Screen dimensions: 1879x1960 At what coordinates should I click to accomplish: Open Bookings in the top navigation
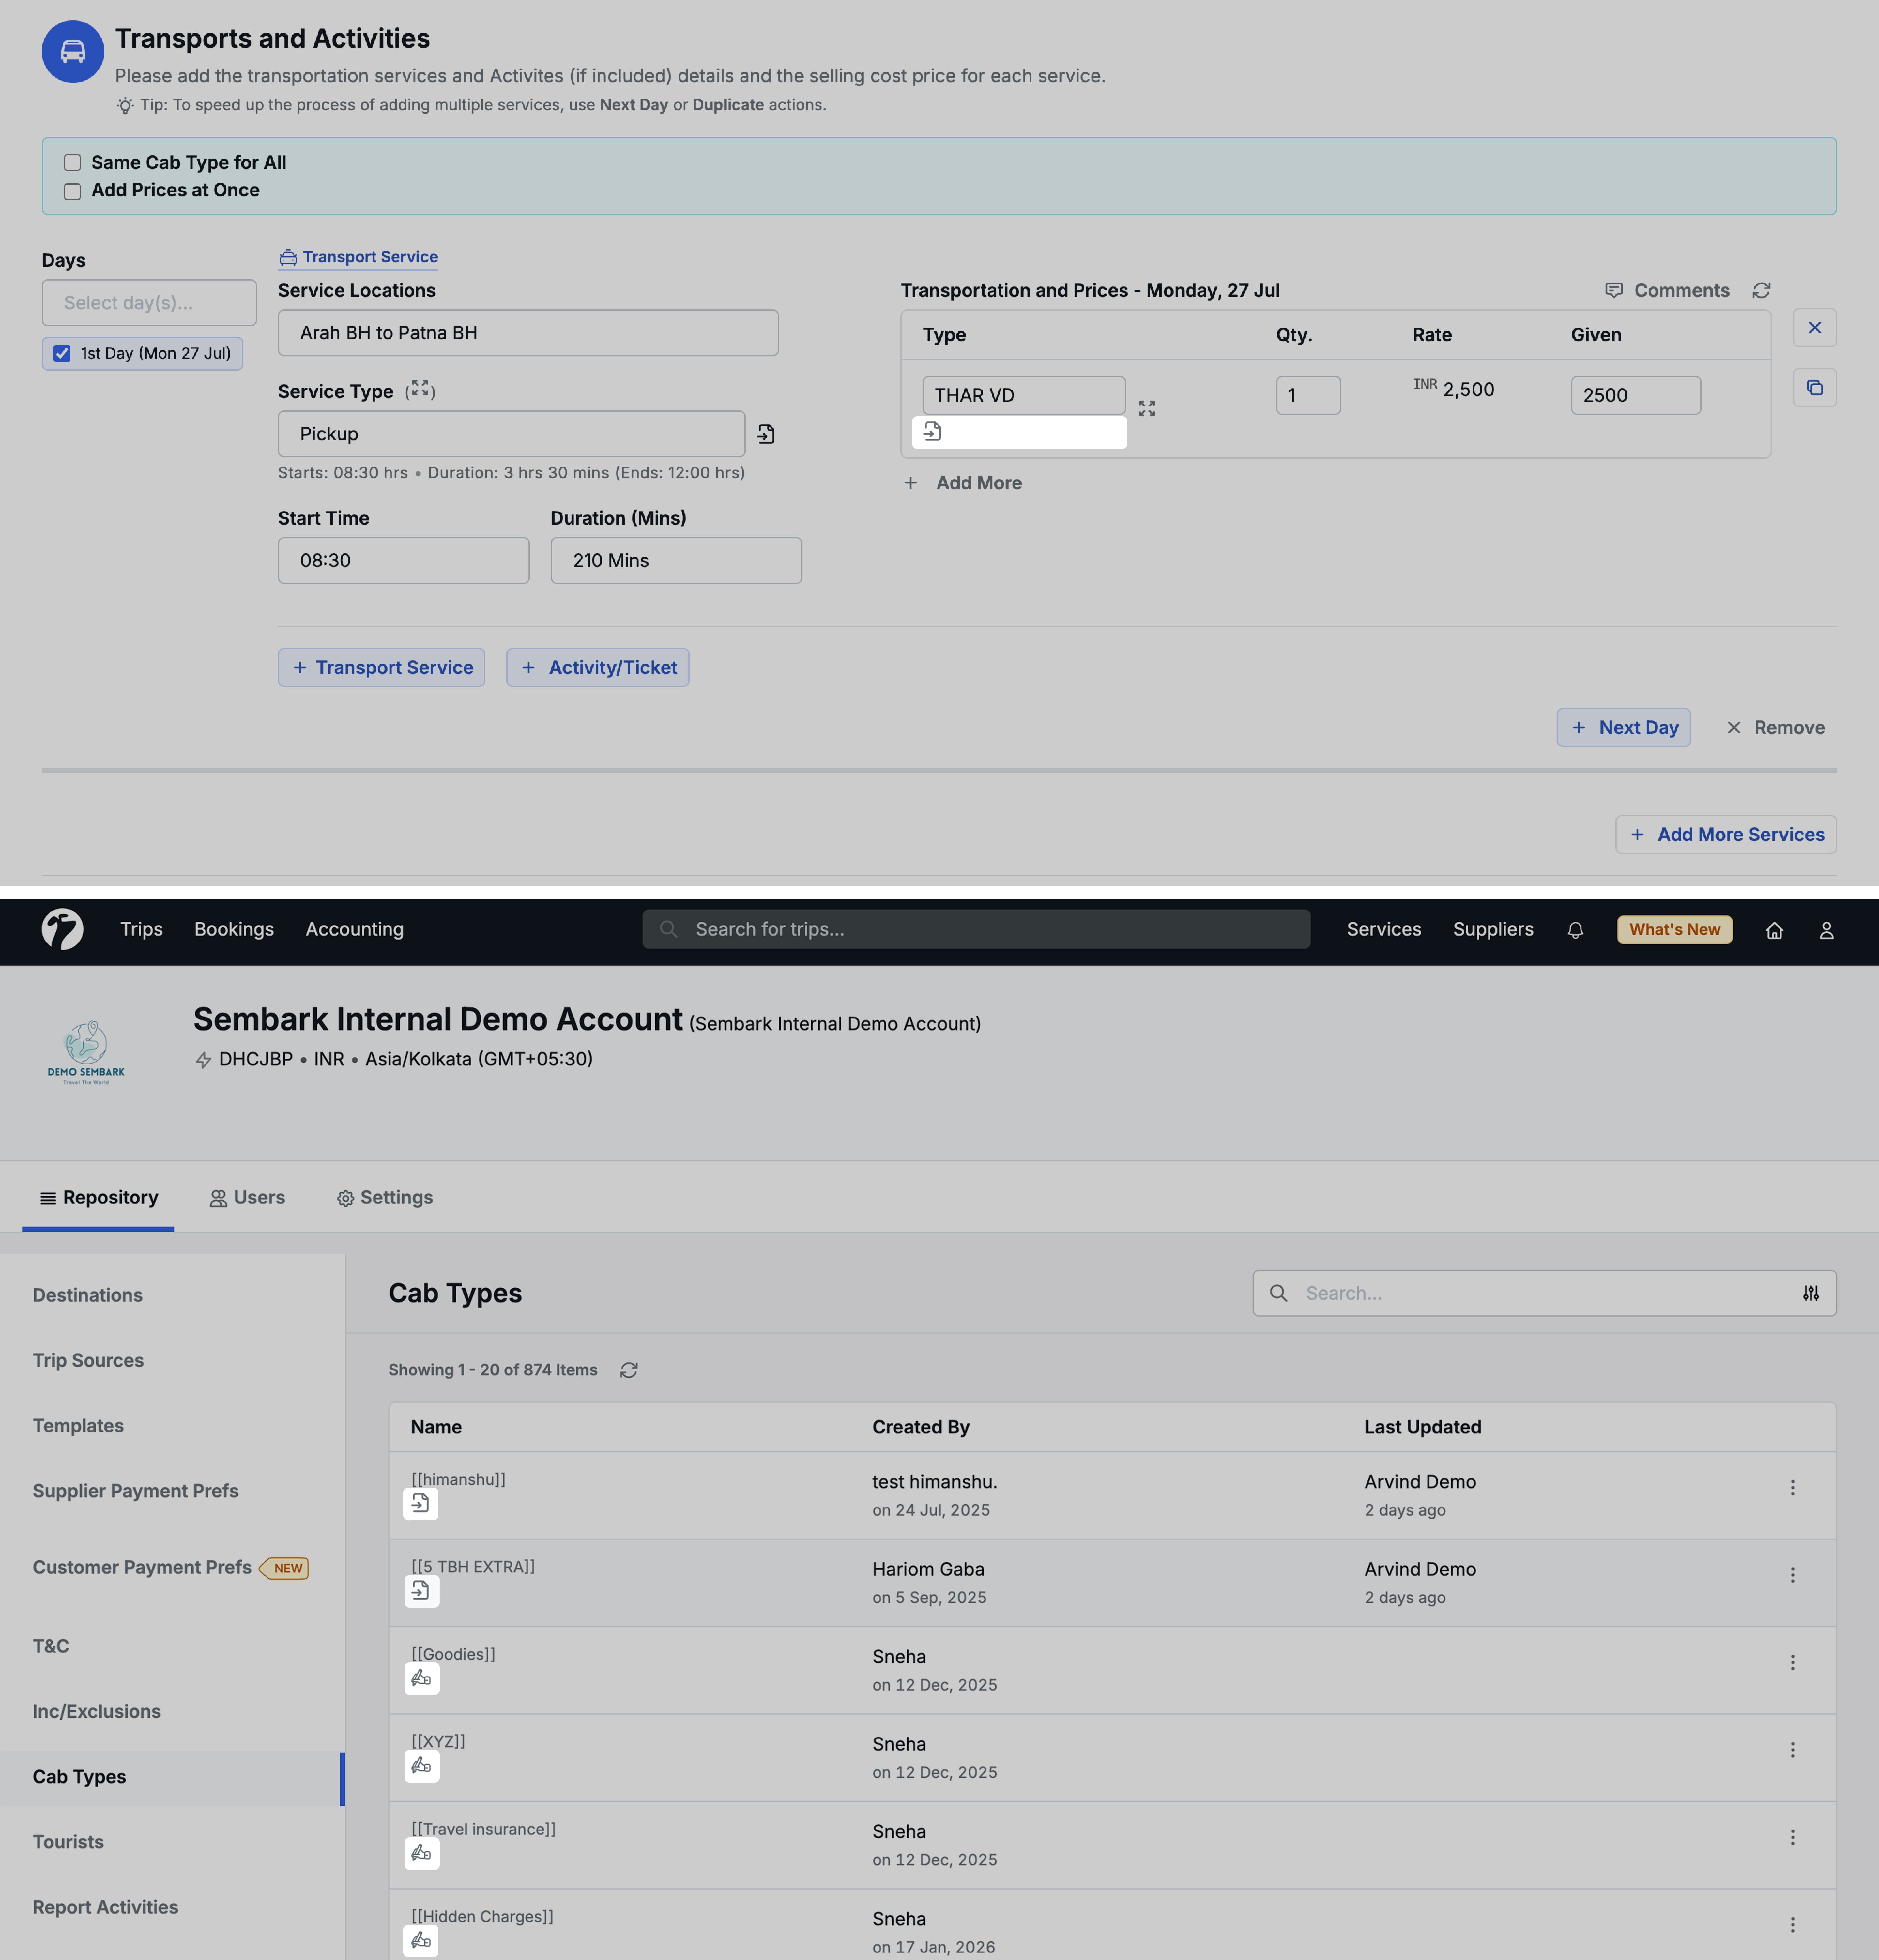pyautogui.click(x=234, y=929)
